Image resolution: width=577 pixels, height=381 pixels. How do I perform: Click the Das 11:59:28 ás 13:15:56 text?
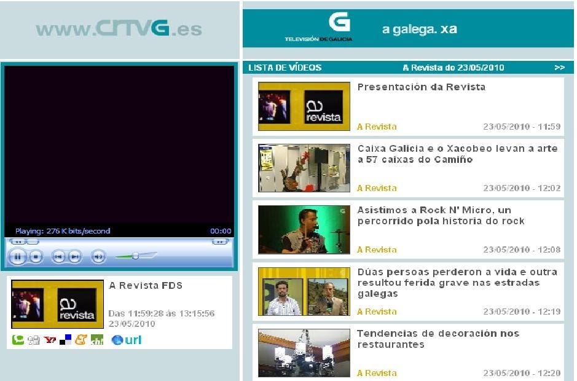[161, 313]
